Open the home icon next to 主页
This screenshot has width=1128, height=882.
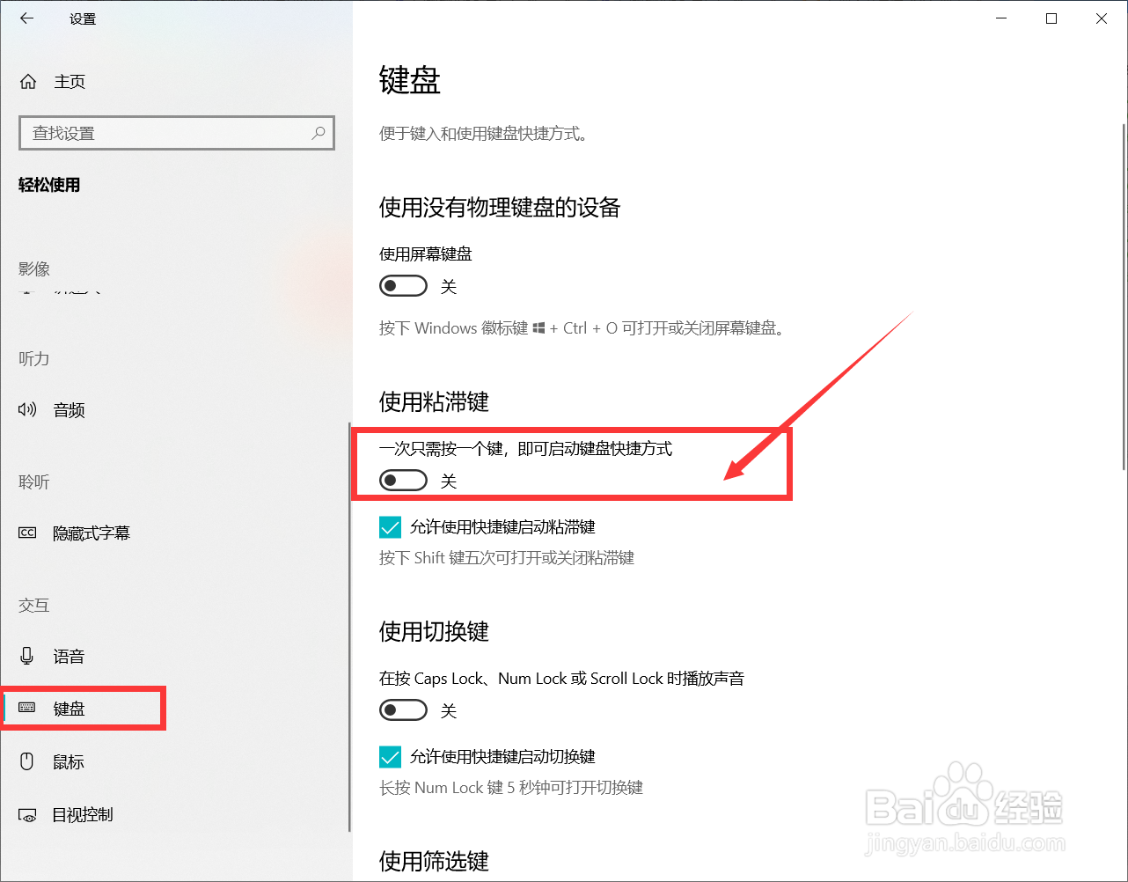click(x=28, y=82)
